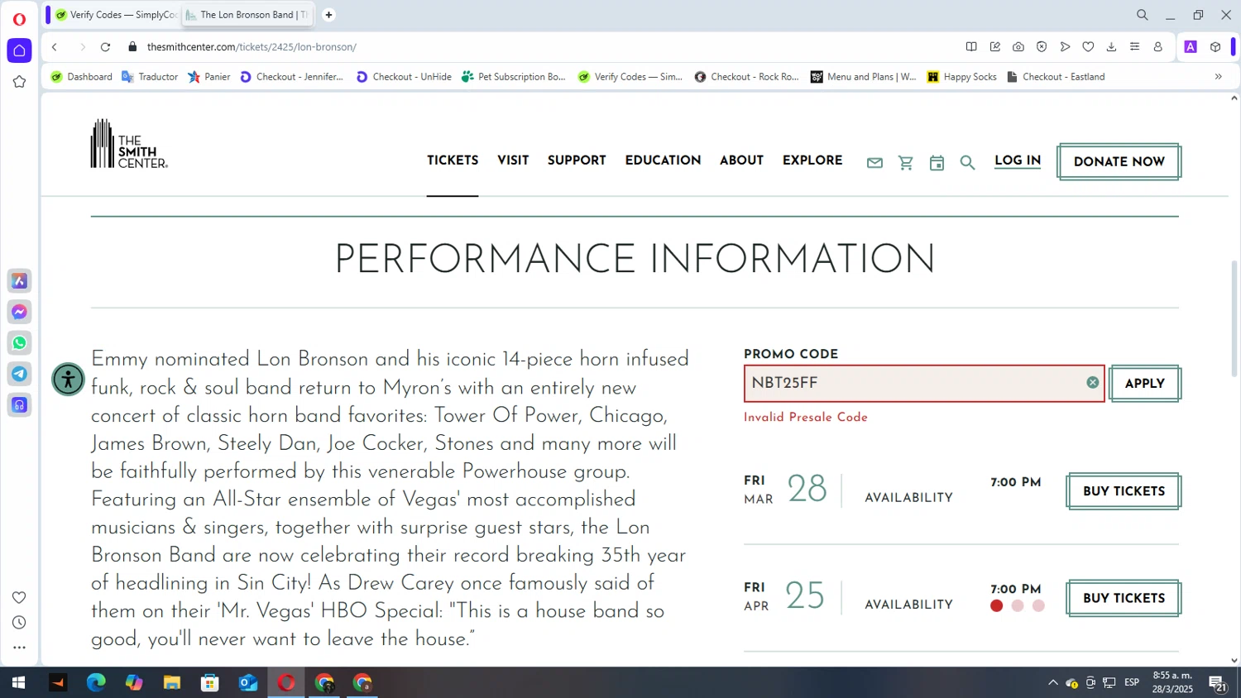This screenshot has width=1241, height=698.
Task: Open the Happy Socks bookmark
Action: coord(961,77)
